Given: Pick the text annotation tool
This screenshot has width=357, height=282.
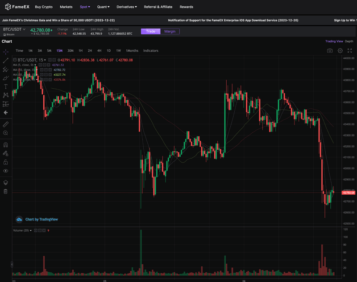Looking at the screenshot, I should tap(6, 86).
